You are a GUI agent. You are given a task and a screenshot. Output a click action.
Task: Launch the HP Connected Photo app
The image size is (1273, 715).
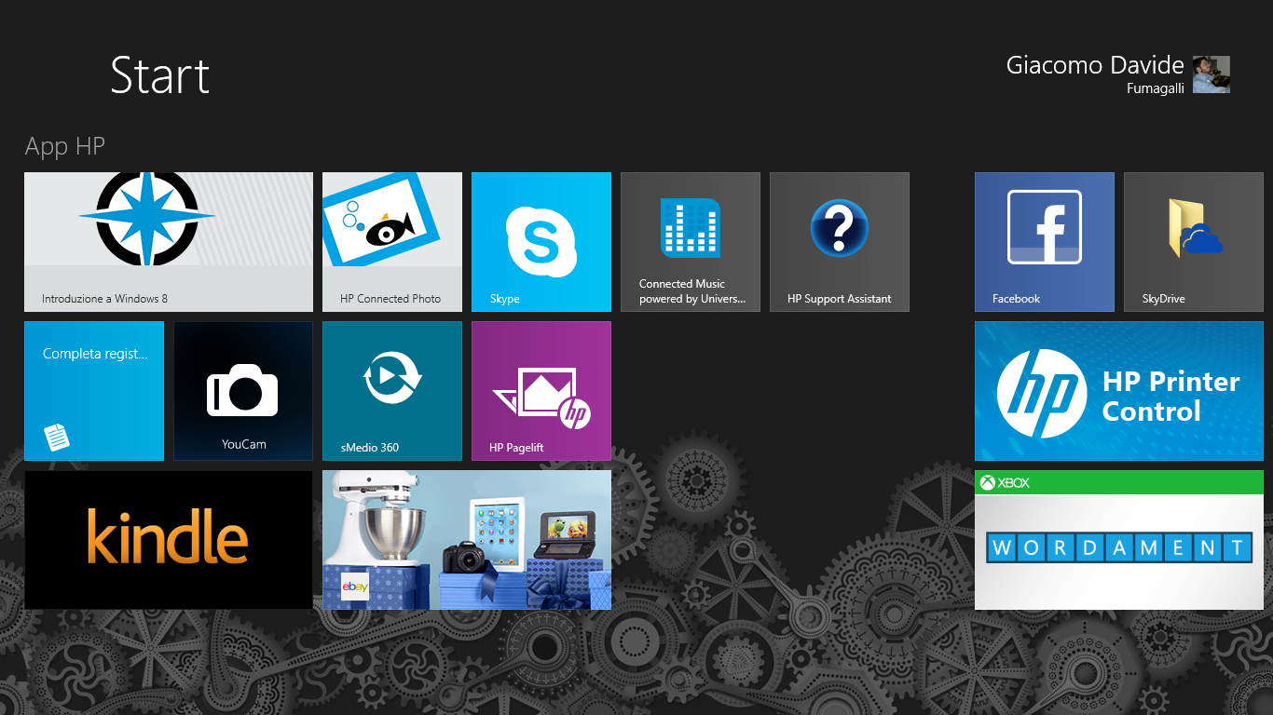[392, 242]
